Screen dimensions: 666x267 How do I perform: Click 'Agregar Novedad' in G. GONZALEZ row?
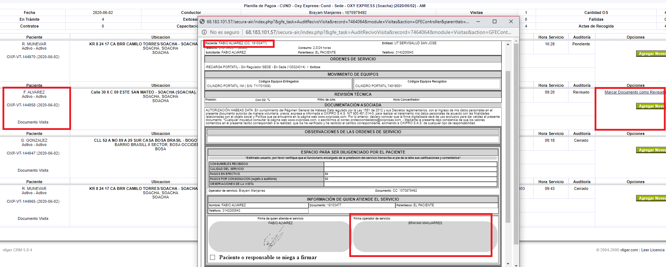(x=651, y=150)
